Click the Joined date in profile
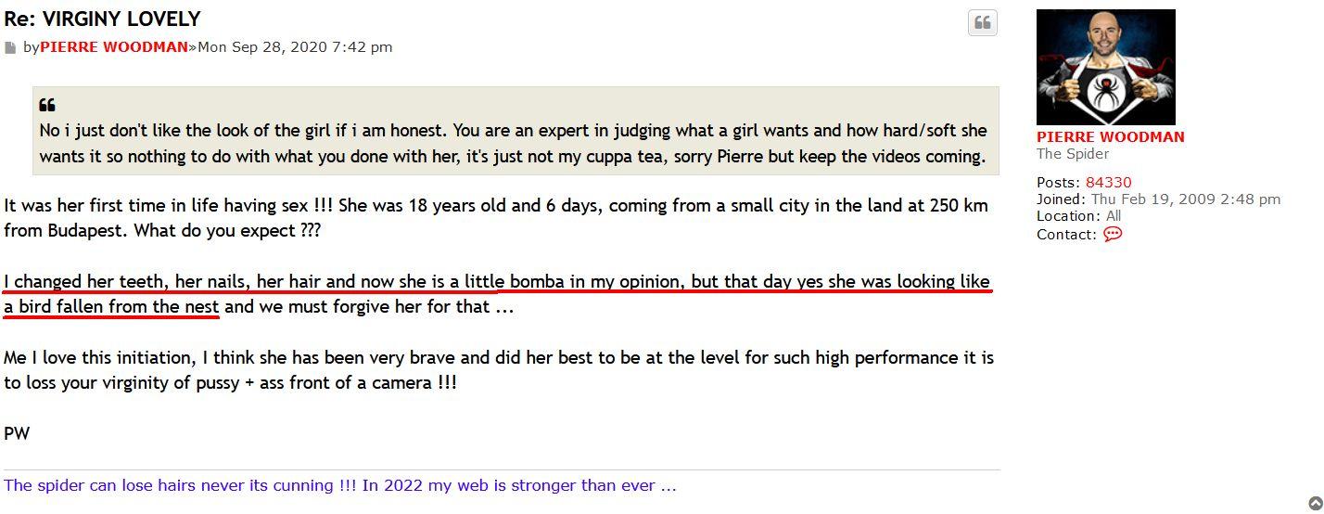The image size is (1324, 514). (x=1185, y=199)
